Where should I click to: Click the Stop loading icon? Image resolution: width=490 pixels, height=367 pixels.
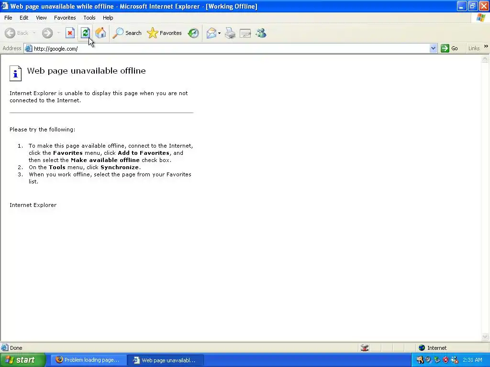(70, 33)
